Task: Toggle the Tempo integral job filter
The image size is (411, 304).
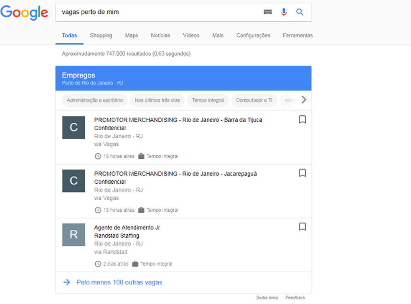Action: (208, 100)
